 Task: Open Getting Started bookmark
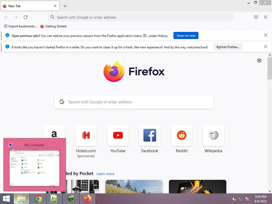click(x=53, y=26)
